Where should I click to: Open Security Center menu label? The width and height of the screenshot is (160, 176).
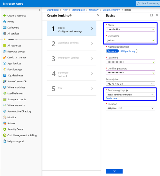[15, 129]
